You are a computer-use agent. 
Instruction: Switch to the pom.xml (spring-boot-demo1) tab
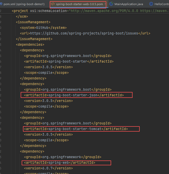coord(24,4)
